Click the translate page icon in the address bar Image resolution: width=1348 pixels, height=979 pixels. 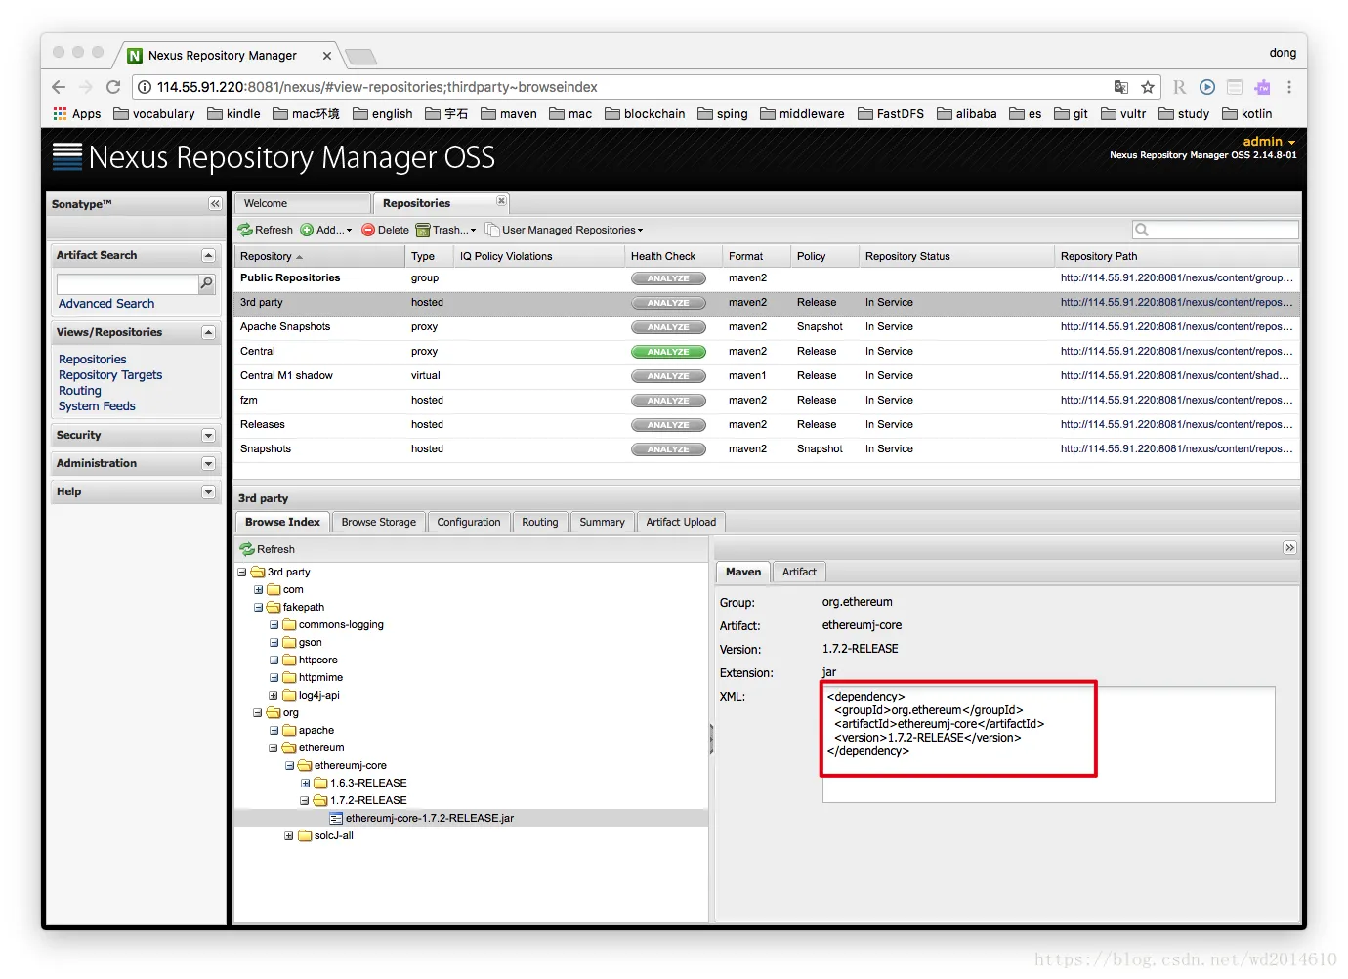(x=1121, y=87)
